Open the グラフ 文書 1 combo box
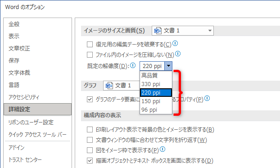280x168 pixels. 122,86
